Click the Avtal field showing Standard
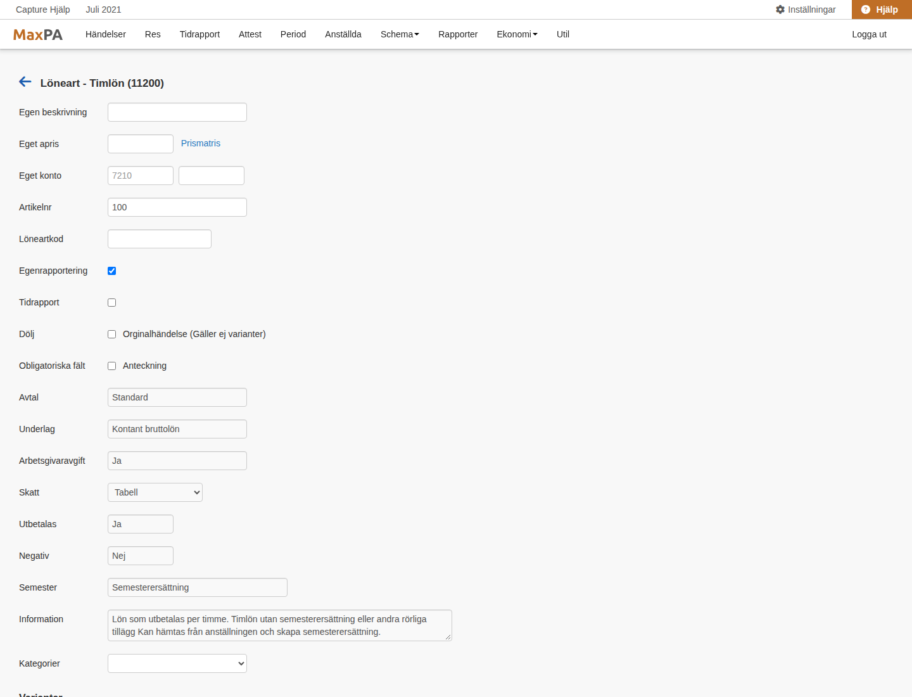Viewport: 912px width, 697px height. tap(177, 397)
